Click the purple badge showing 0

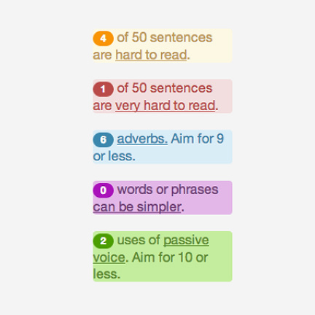pos(103,190)
